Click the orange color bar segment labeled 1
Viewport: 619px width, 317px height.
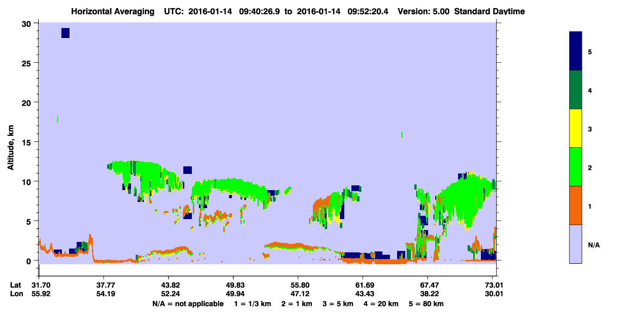coord(576,205)
